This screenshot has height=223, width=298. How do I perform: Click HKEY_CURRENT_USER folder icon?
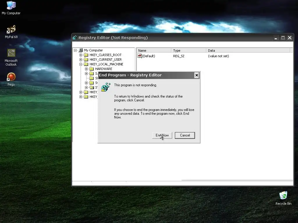pyautogui.click(x=86, y=60)
